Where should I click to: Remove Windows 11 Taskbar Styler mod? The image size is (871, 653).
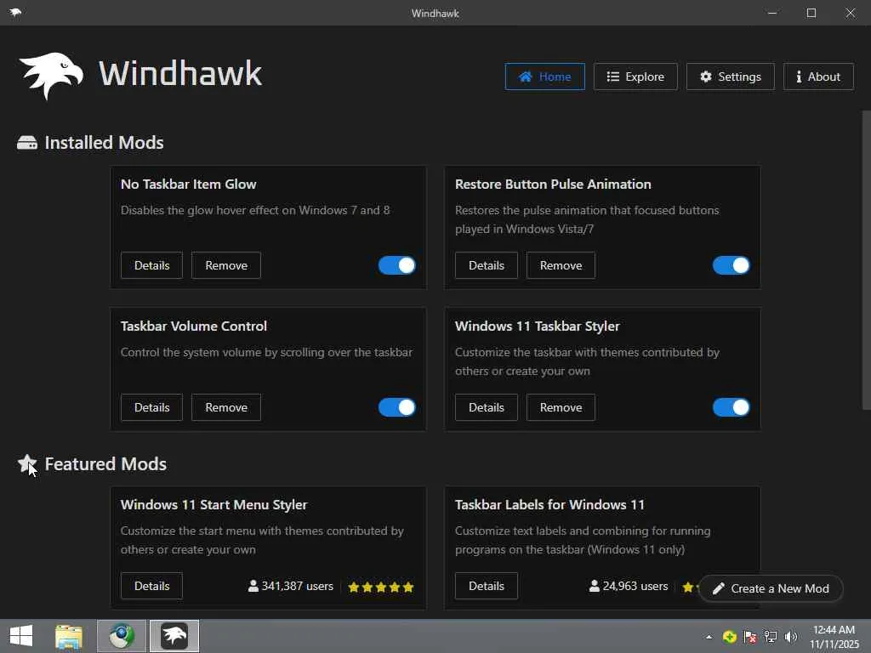click(x=561, y=407)
